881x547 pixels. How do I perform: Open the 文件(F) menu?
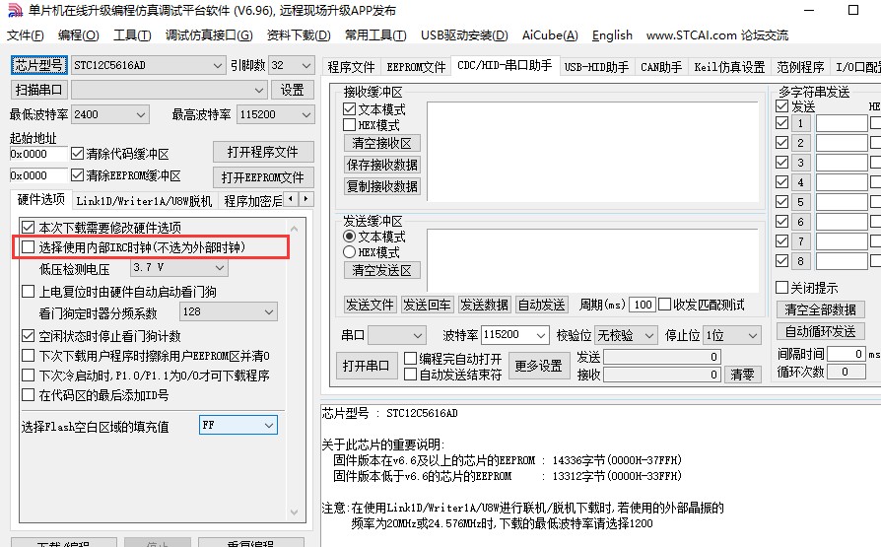[26, 35]
